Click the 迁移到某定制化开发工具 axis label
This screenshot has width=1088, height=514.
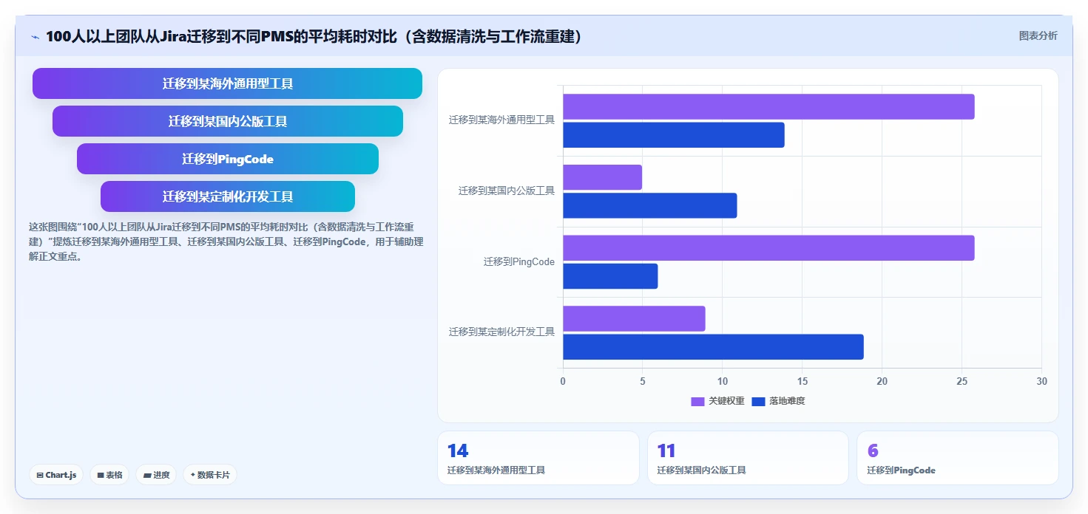point(501,332)
